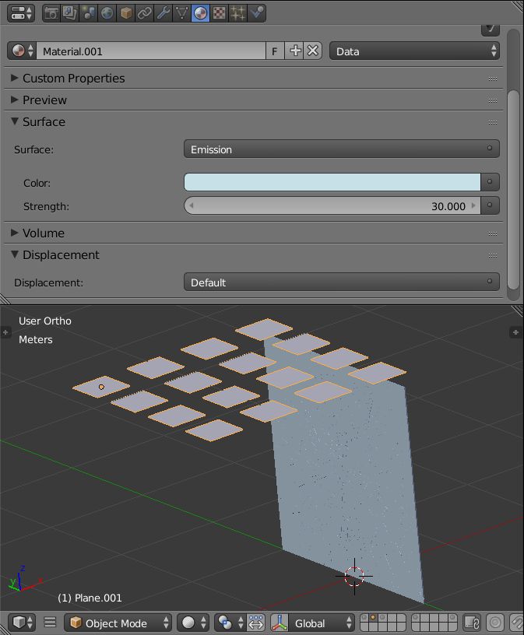Open the Render Layers properties tab
The width and height of the screenshot is (524, 635).
[x=70, y=13]
